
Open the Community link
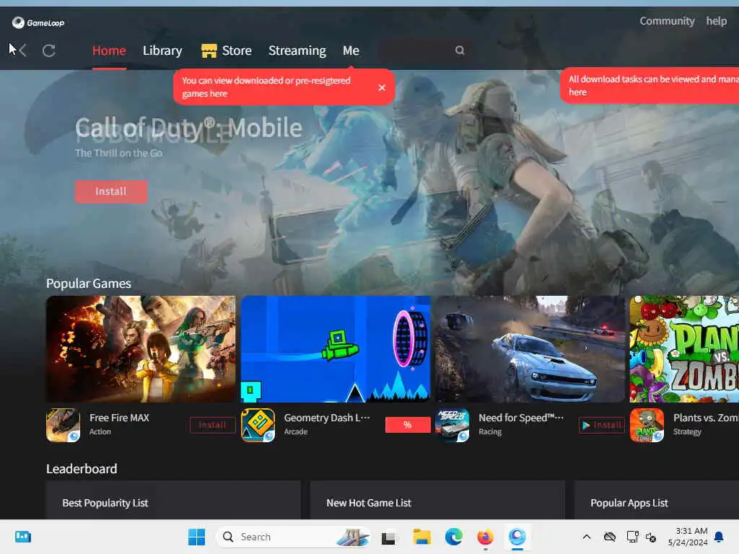[x=667, y=21]
